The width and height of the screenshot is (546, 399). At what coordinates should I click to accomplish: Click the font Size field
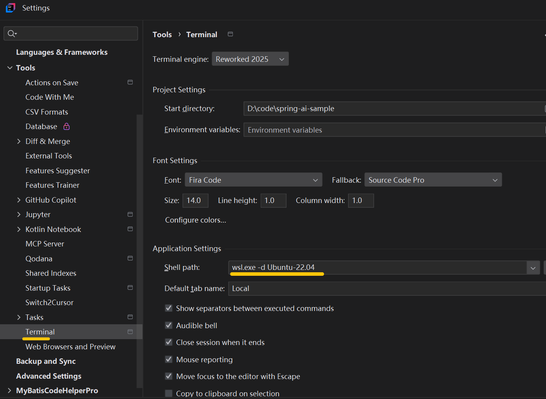point(195,201)
